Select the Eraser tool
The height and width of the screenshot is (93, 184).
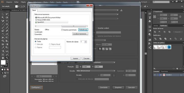click(x=7, y=31)
